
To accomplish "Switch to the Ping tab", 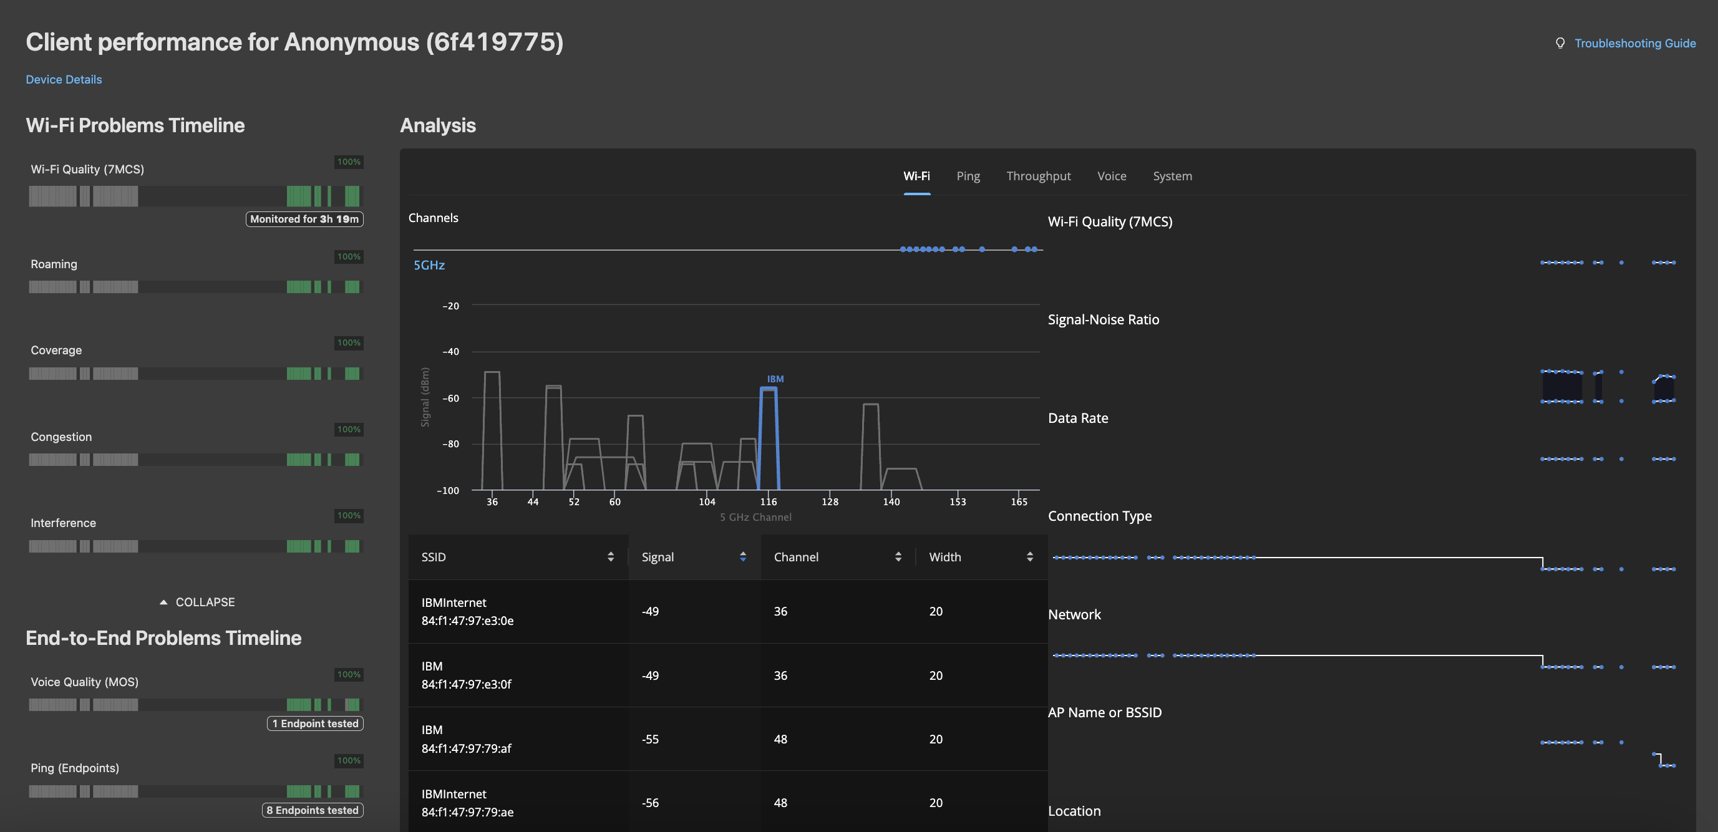I will [x=968, y=175].
